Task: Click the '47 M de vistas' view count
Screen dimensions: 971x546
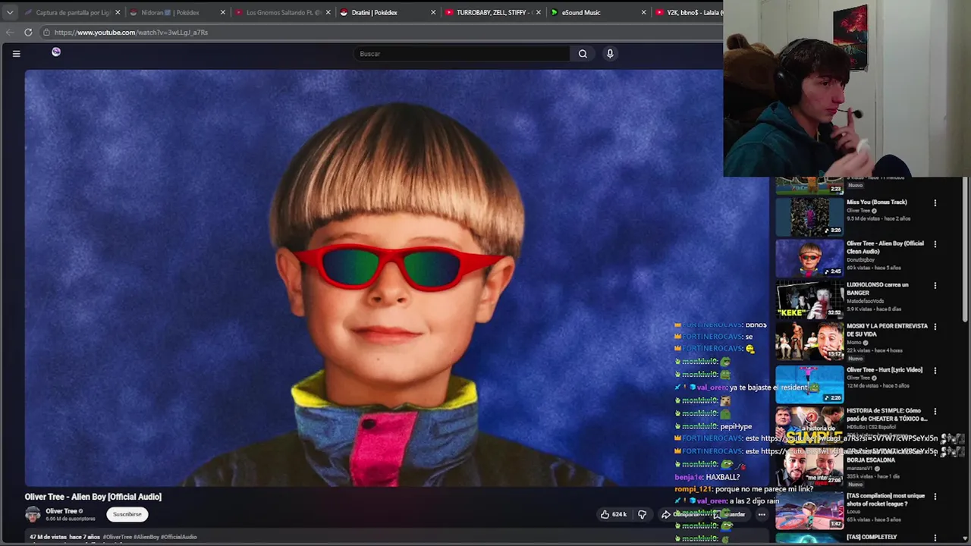Action: [x=48, y=537]
